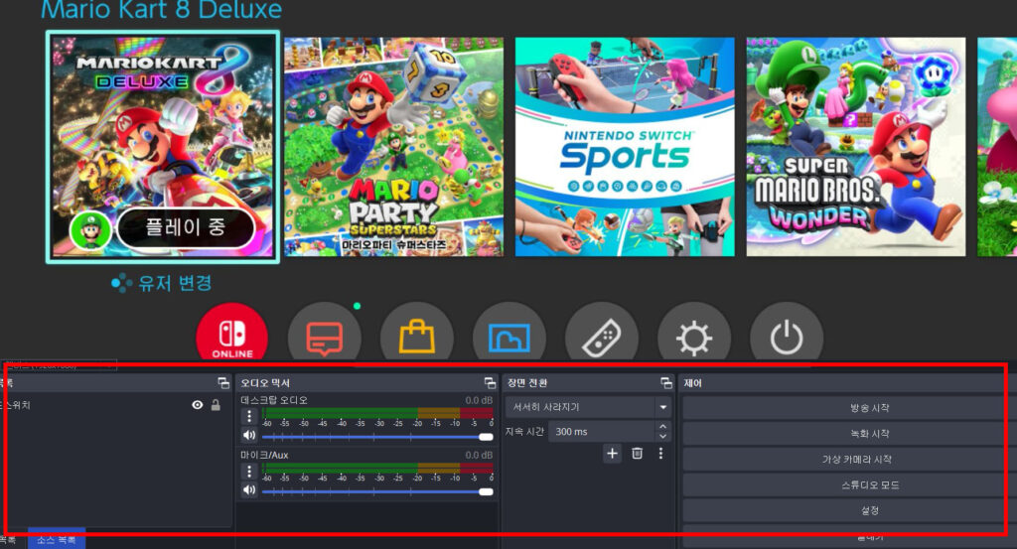Pop out the 장면 전환 dock
Viewport: 1017px width, 549px height.
click(665, 383)
